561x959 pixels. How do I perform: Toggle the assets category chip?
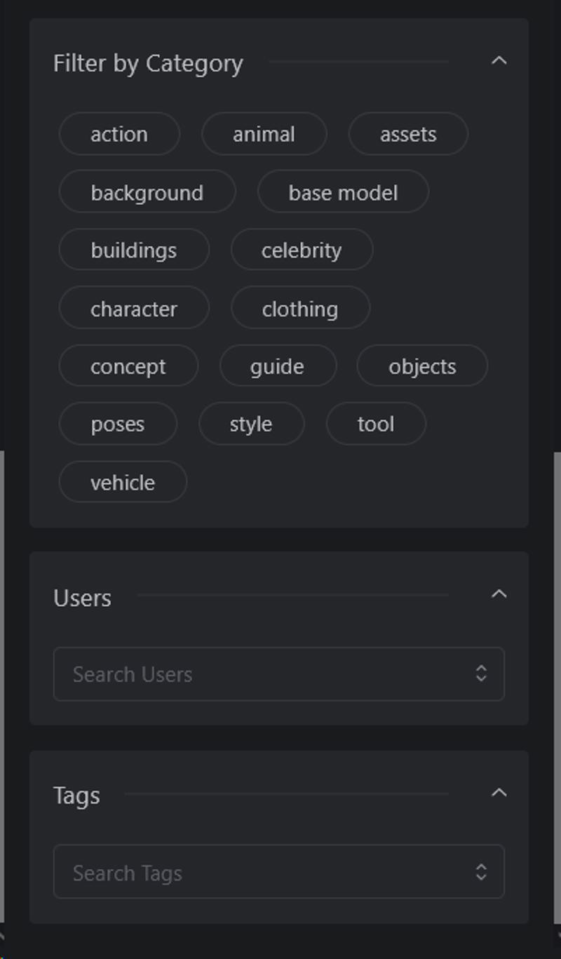tap(408, 134)
